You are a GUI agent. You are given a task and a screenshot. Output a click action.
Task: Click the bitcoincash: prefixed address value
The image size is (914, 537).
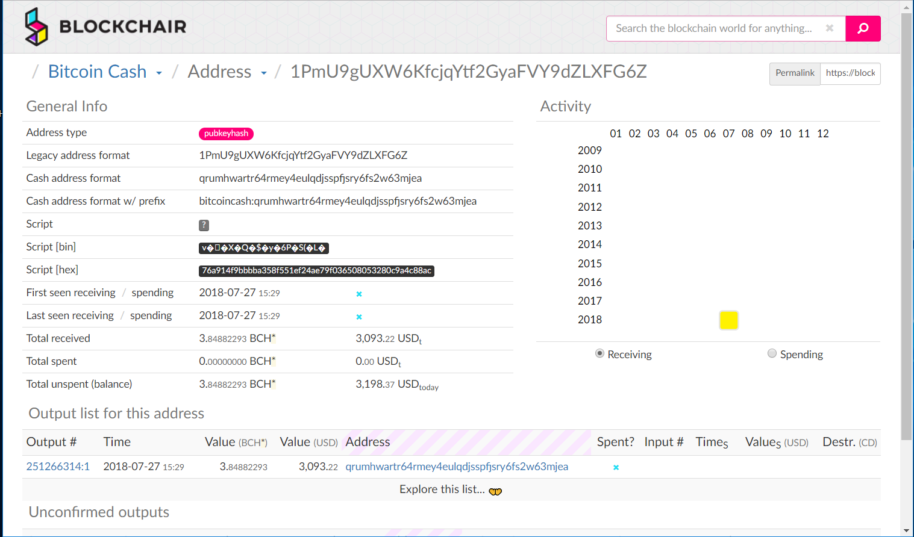pyautogui.click(x=337, y=201)
